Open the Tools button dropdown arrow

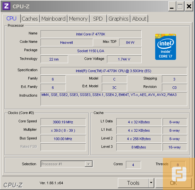point(151,183)
